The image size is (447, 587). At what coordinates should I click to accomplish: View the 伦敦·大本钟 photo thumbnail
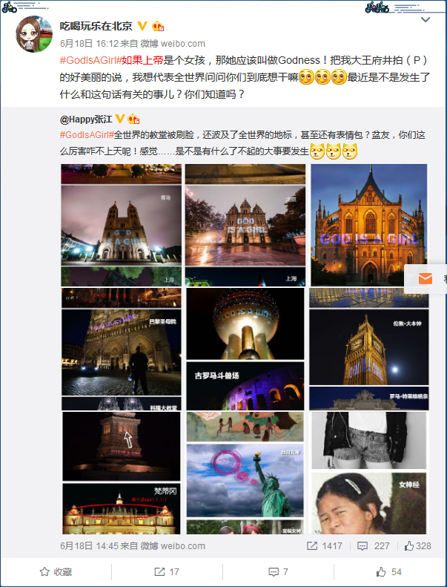click(x=369, y=347)
